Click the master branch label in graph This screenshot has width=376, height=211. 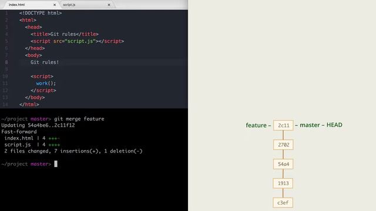[310, 125]
